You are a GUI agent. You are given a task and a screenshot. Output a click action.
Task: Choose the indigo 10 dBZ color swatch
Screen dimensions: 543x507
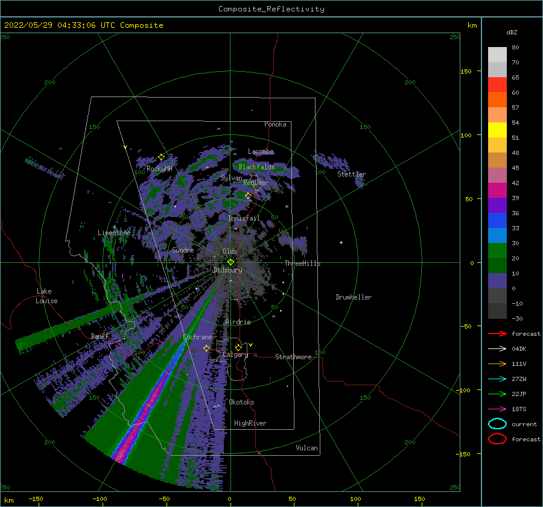(x=497, y=280)
